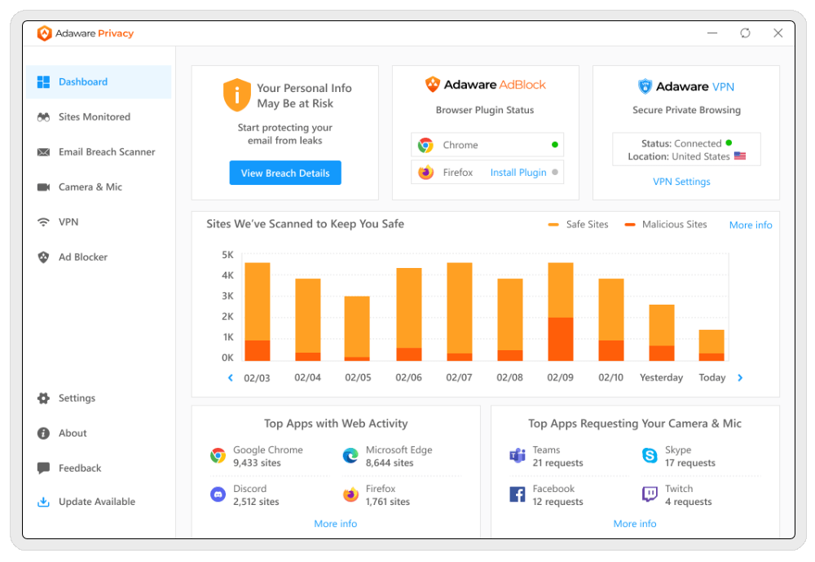This screenshot has width=815, height=562.
Task: Click the Malicious Sites legend color swatch
Action: pyautogui.click(x=630, y=225)
